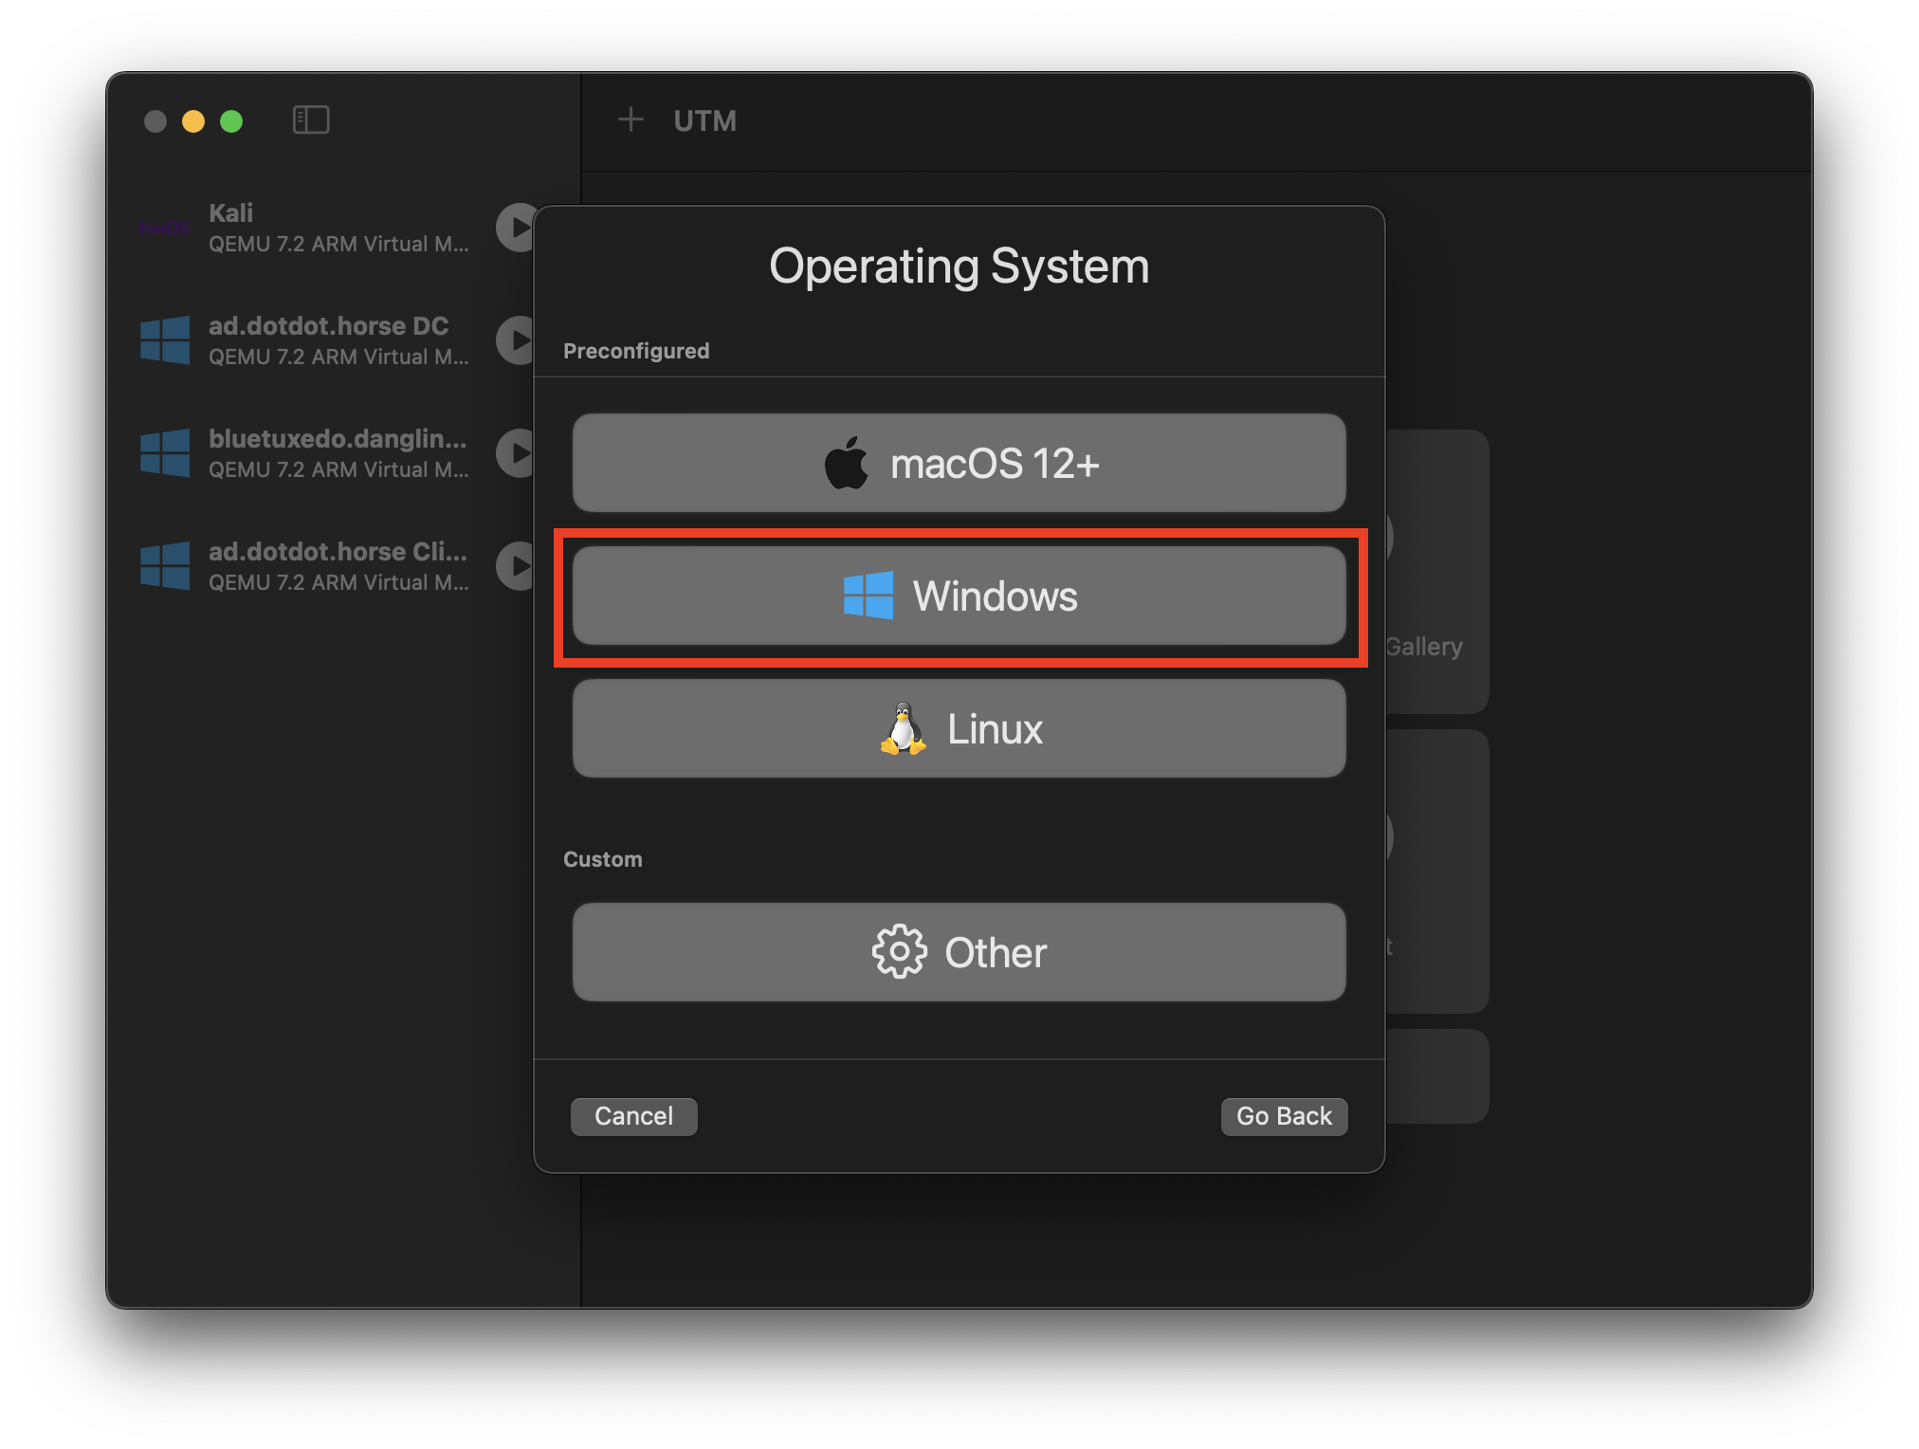Start the Kali virtual machine
The width and height of the screenshot is (1919, 1449).
click(517, 228)
